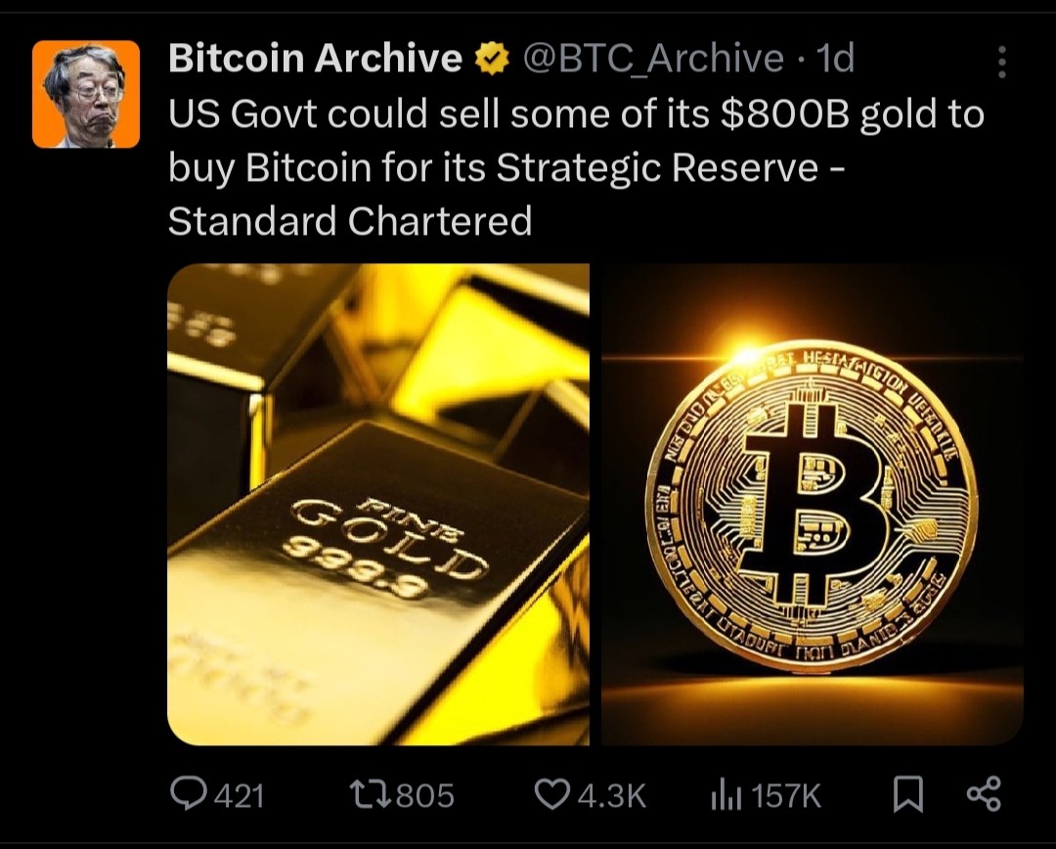Like the post with the heart icon
Viewport: 1056px width, 849px height.
[x=552, y=794]
